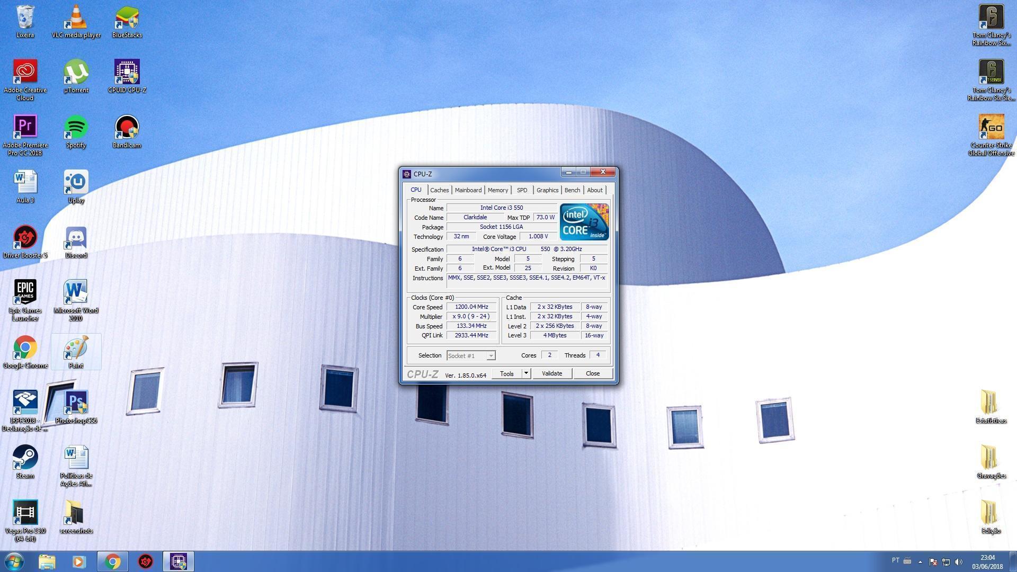1017x572 pixels.
Task: Open Epic Games Launcher shortcut
Action: pyautogui.click(x=25, y=300)
